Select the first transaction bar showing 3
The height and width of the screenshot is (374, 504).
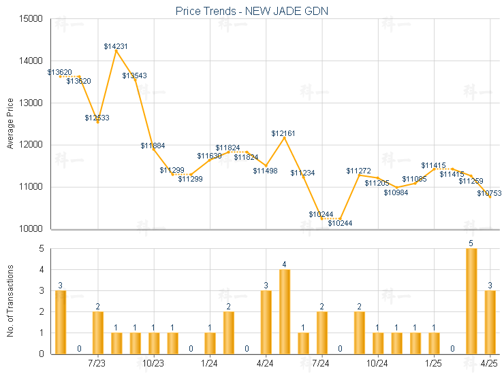click(61, 322)
